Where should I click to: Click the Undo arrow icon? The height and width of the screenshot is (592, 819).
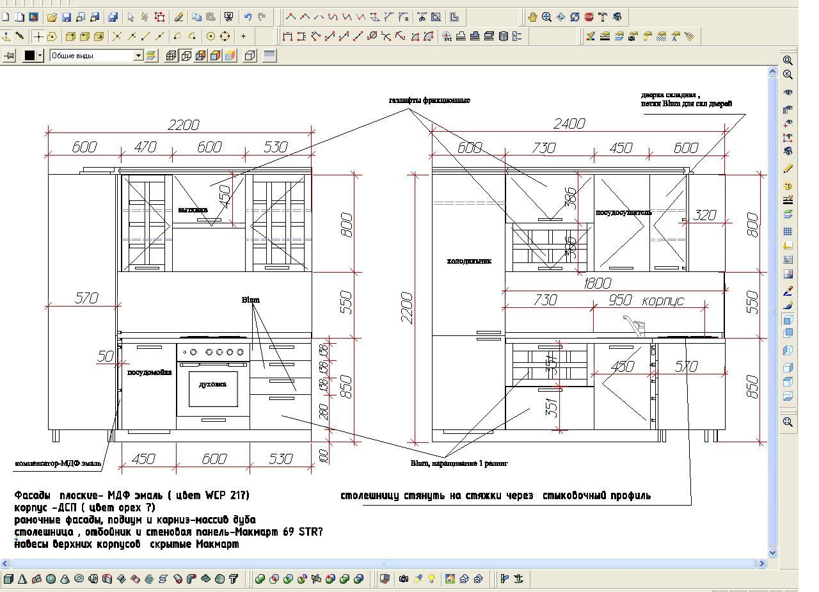[248, 17]
